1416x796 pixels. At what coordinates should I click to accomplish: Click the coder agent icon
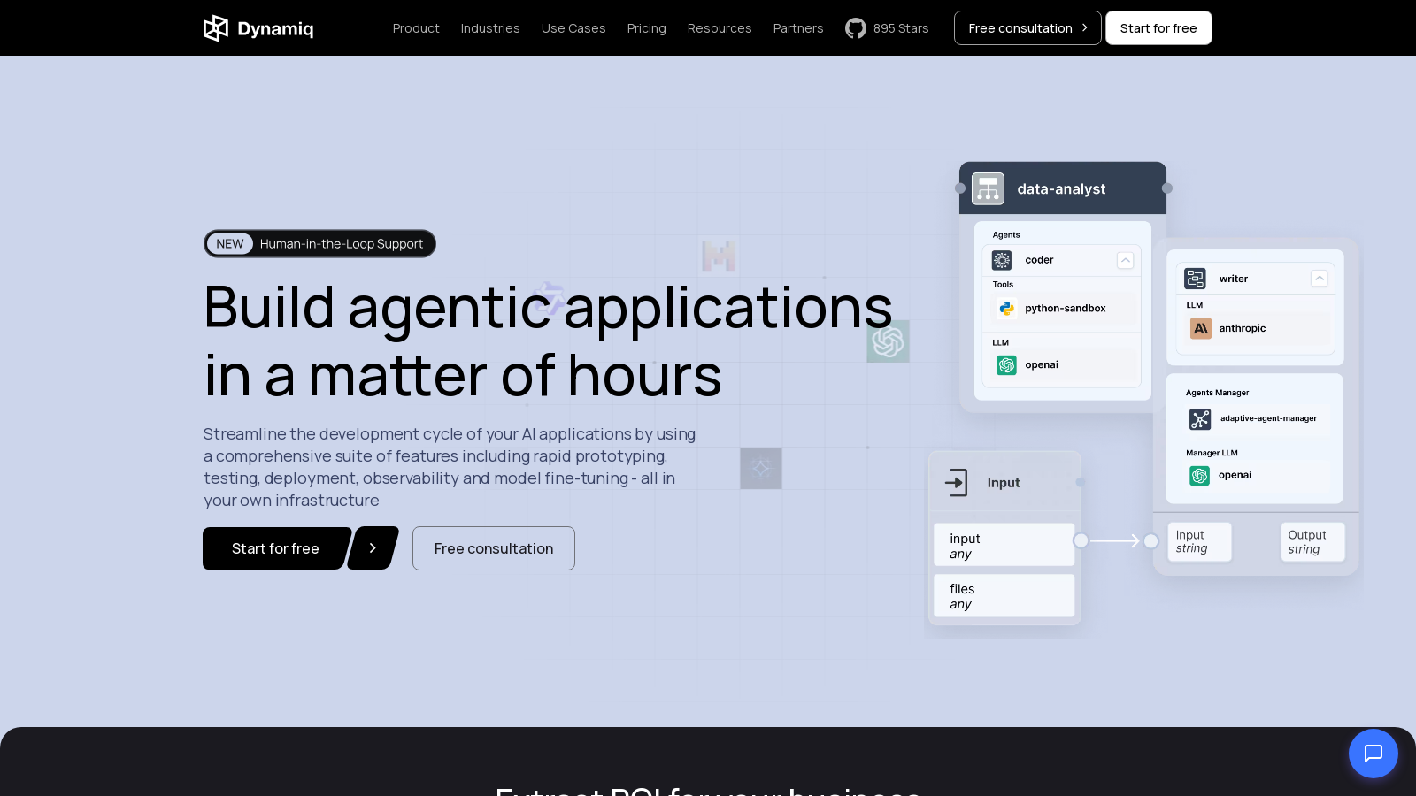1002,260
